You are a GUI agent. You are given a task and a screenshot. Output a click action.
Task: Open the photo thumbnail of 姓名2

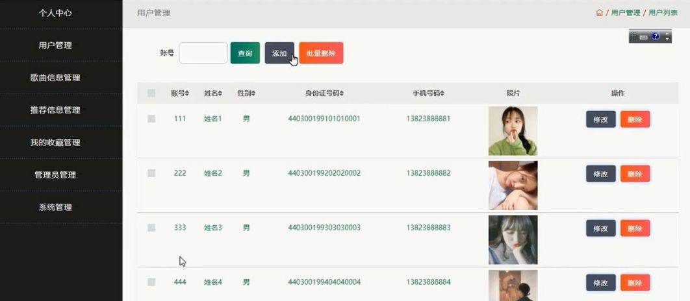click(x=513, y=186)
